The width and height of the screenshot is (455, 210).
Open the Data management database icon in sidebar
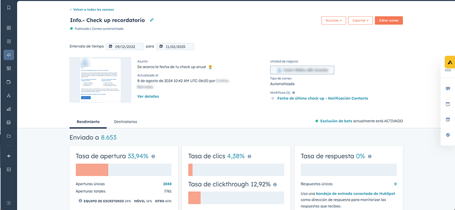(9, 123)
